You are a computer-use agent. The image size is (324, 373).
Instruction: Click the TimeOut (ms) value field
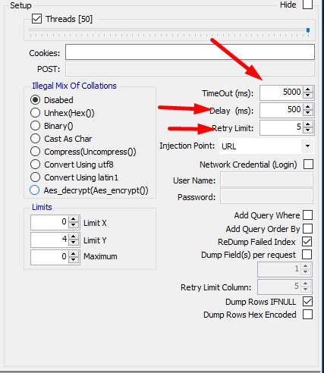281,92
